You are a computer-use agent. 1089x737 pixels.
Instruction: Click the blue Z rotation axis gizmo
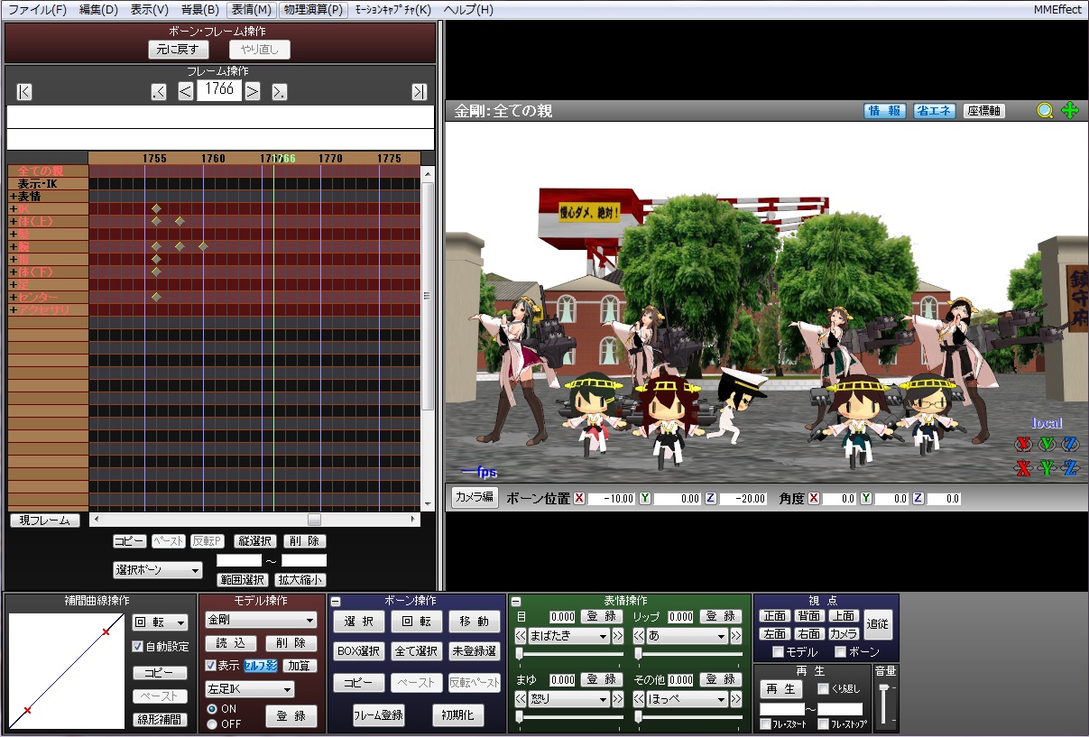point(1070,444)
